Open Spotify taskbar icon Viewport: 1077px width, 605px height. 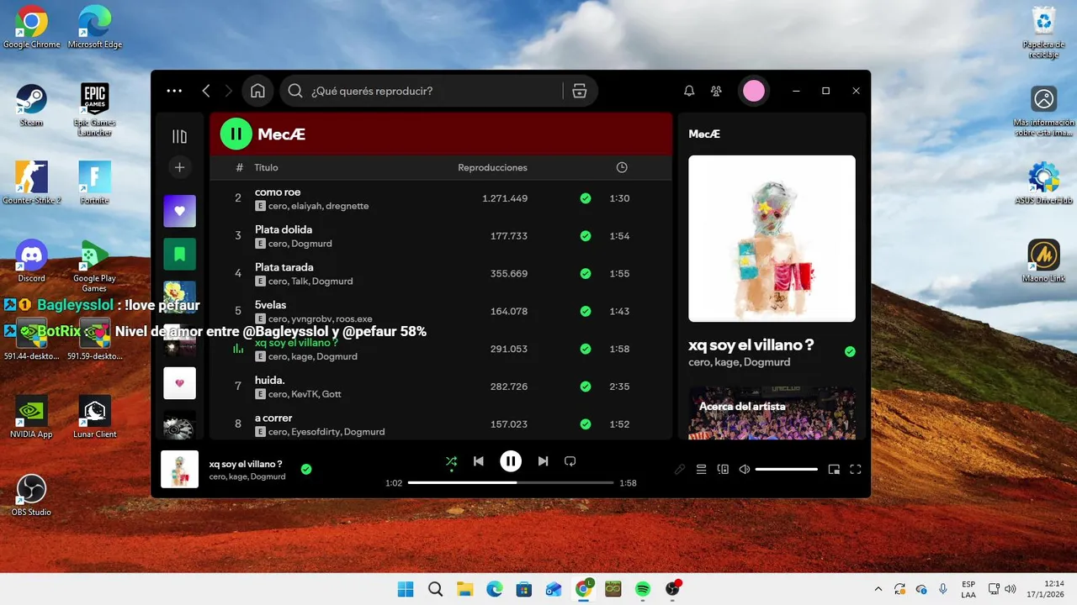click(643, 589)
